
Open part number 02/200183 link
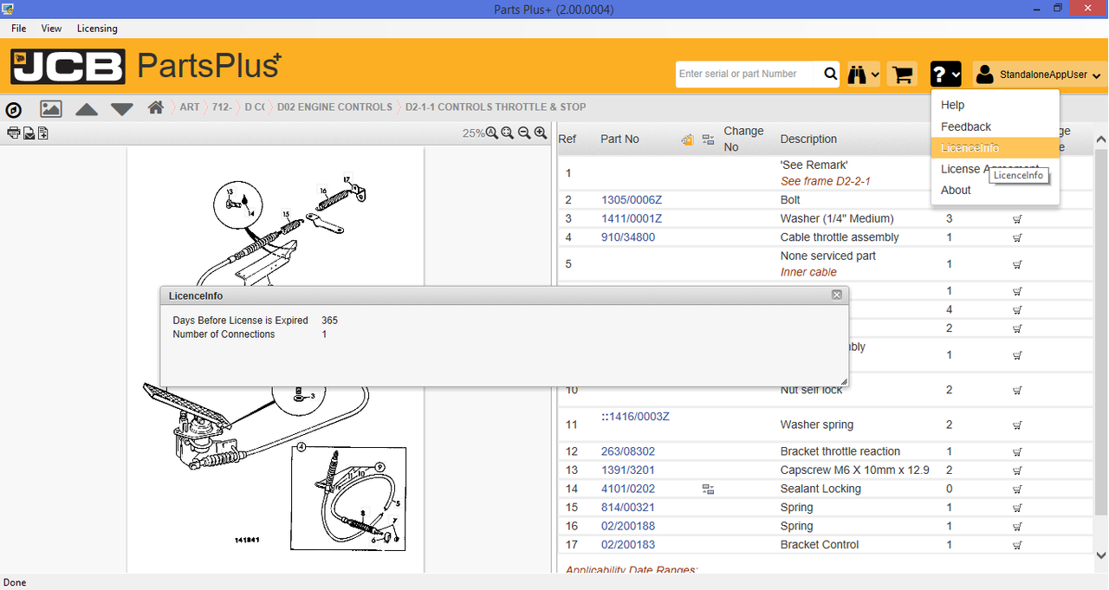point(628,545)
